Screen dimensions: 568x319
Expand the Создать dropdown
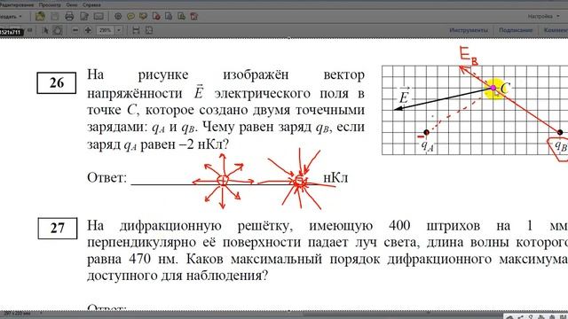point(11,17)
